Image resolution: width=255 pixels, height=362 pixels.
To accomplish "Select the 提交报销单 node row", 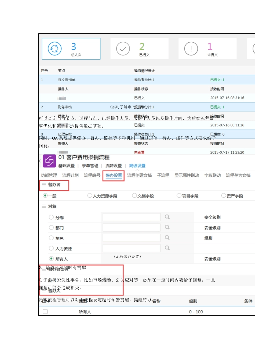I will click(x=147, y=80).
